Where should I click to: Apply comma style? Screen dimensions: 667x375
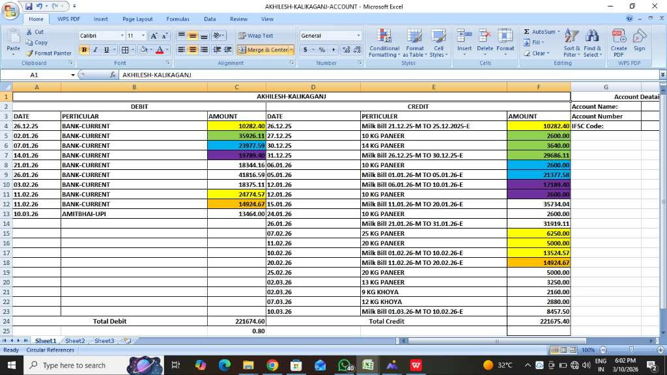click(333, 49)
